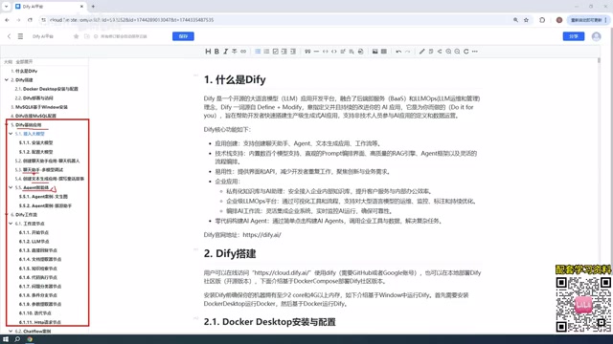Collapse outline section 6.1
Viewport: 613px width, 344px height.
11,224
